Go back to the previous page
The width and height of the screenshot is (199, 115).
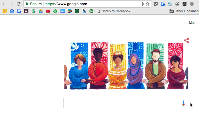tap(4, 4)
